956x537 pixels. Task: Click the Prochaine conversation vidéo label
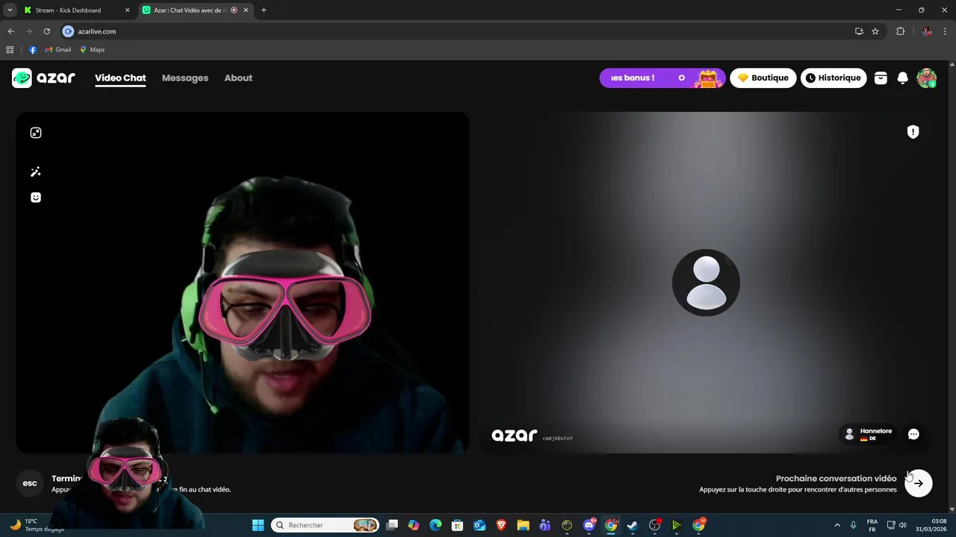836,478
